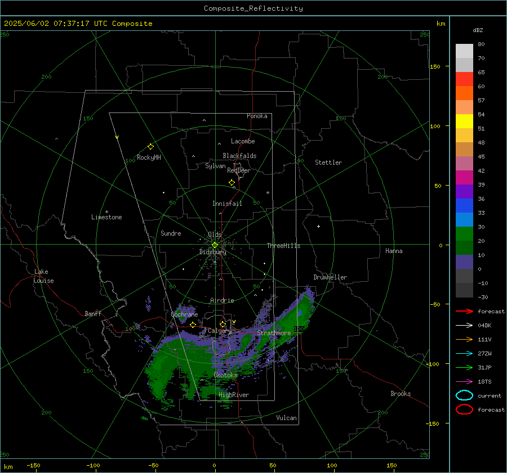Click the light gray swatch below 80
This screenshot has width=507, height=473.
[x=464, y=51]
